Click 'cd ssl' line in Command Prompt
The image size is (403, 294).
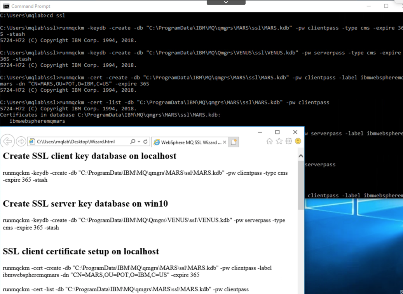[33, 16]
